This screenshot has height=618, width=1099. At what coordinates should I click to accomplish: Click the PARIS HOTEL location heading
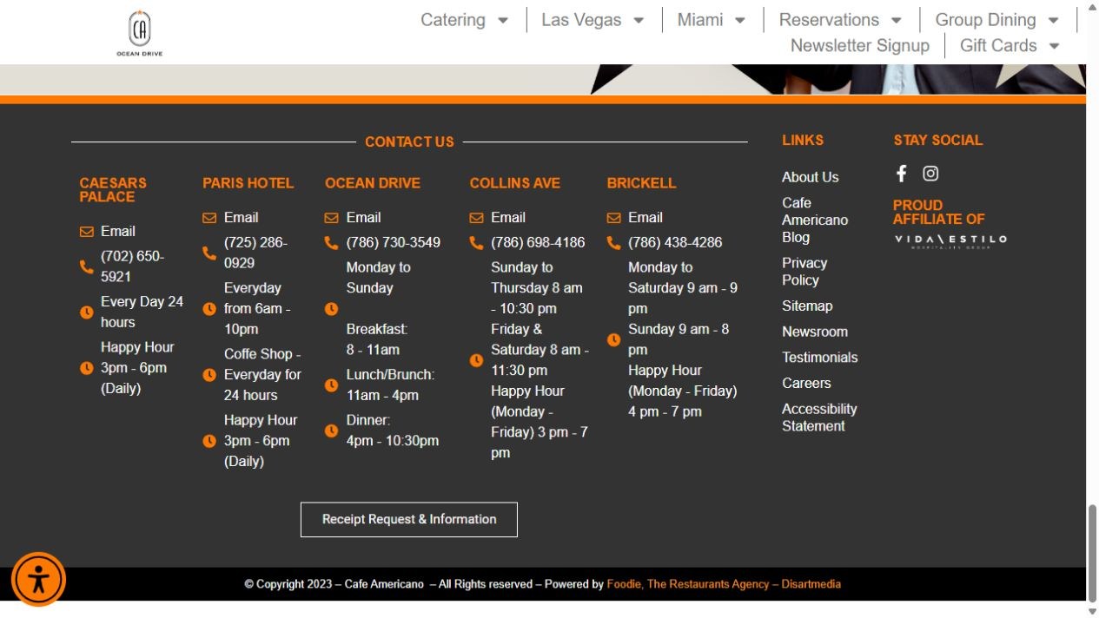[x=248, y=183]
